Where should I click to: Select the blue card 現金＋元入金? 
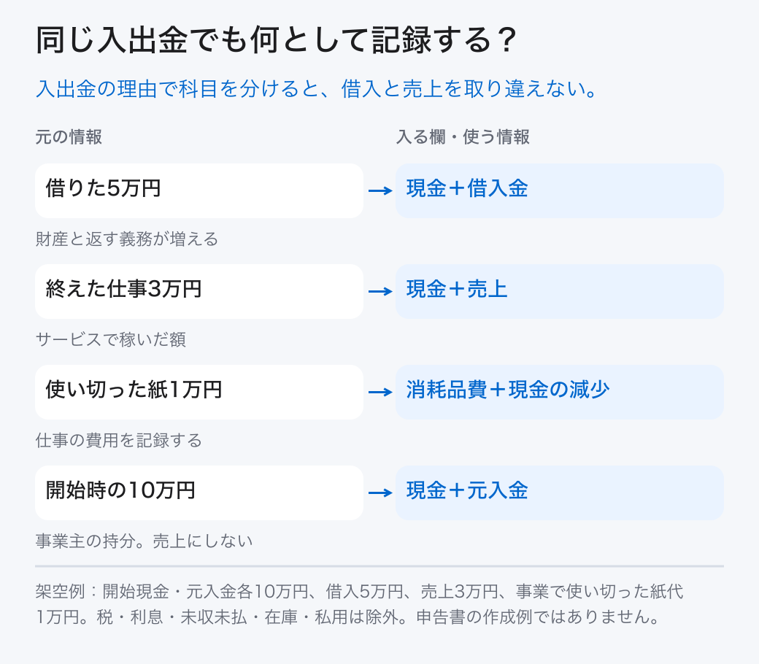click(560, 493)
